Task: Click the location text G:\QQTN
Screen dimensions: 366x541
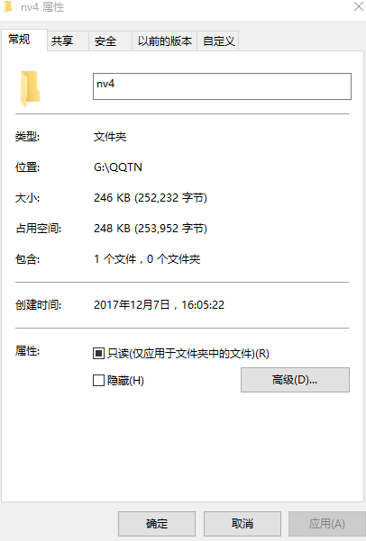Action: (x=118, y=167)
